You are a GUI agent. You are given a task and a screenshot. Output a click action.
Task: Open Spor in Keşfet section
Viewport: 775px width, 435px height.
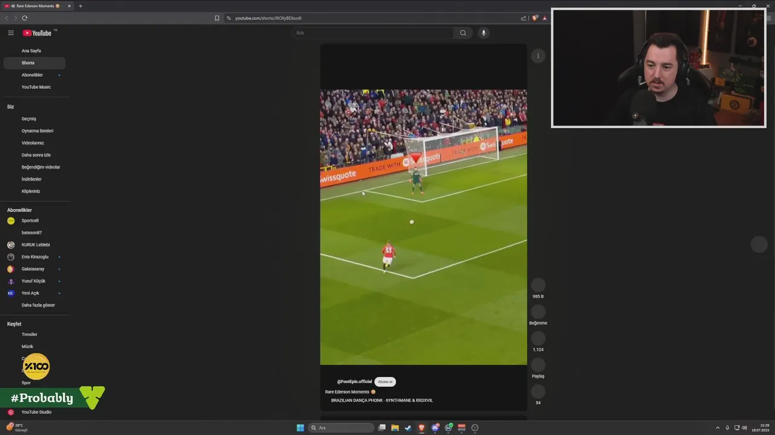click(x=26, y=383)
